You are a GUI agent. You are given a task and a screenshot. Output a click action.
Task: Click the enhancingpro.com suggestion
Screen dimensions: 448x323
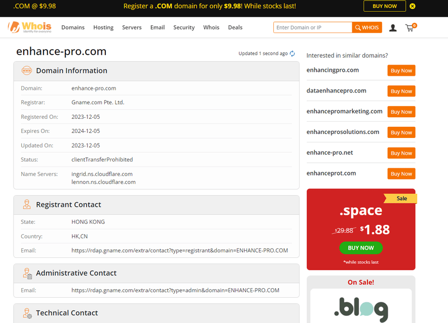pos(333,70)
